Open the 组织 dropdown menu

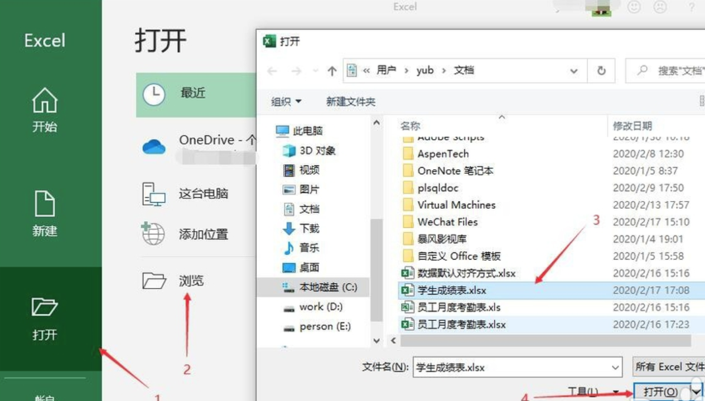click(286, 101)
